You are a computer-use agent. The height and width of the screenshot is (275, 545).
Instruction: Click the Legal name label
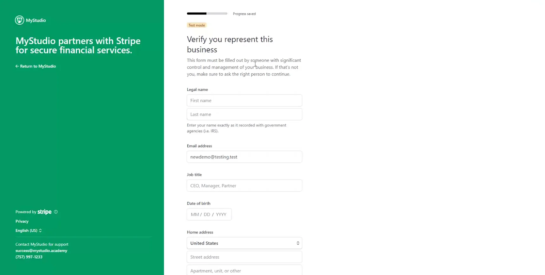coord(197,90)
